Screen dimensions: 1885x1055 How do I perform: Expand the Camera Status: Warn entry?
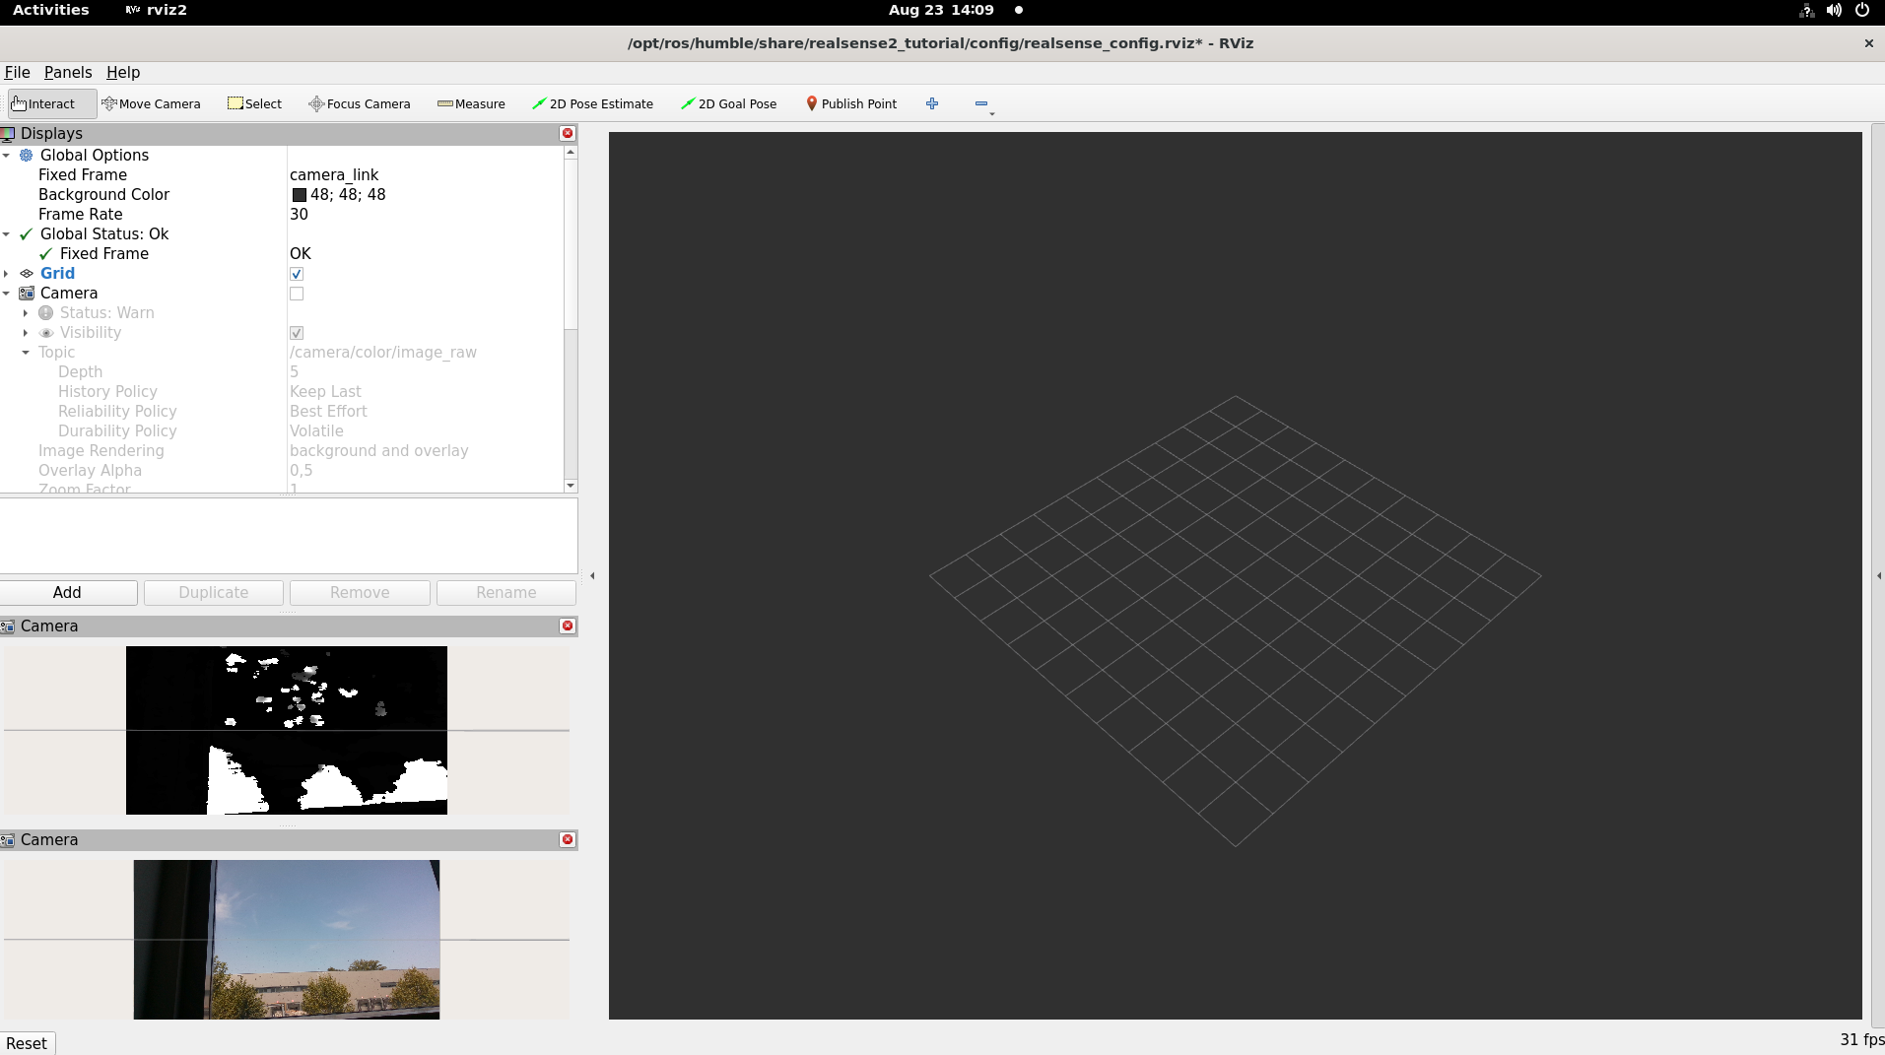pos(26,313)
